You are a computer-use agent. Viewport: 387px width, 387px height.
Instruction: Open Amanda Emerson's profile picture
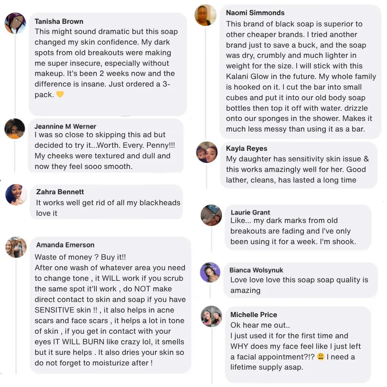click(x=16, y=247)
